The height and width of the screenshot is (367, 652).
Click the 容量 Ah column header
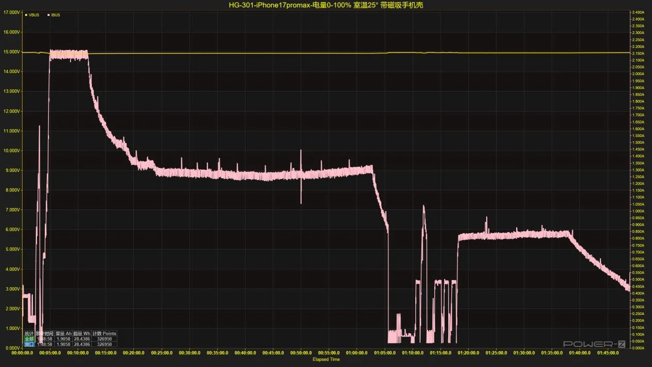click(x=63, y=334)
